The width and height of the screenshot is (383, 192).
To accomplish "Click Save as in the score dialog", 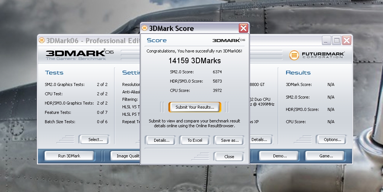I will pos(230,140).
